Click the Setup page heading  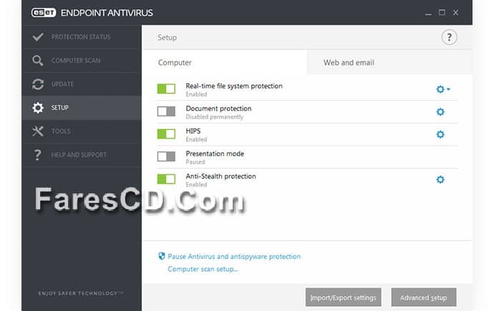coord(167,37)
